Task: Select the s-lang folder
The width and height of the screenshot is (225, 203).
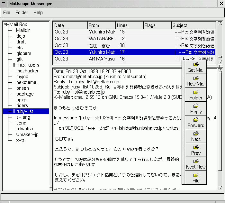Action: 23,117
